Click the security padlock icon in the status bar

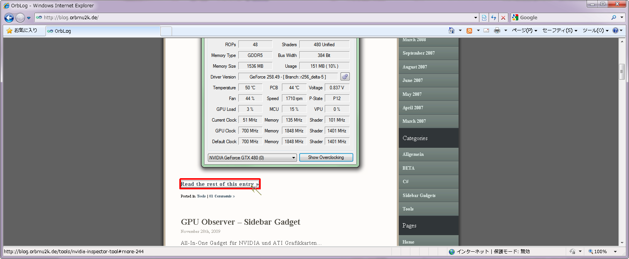[572, 252]
